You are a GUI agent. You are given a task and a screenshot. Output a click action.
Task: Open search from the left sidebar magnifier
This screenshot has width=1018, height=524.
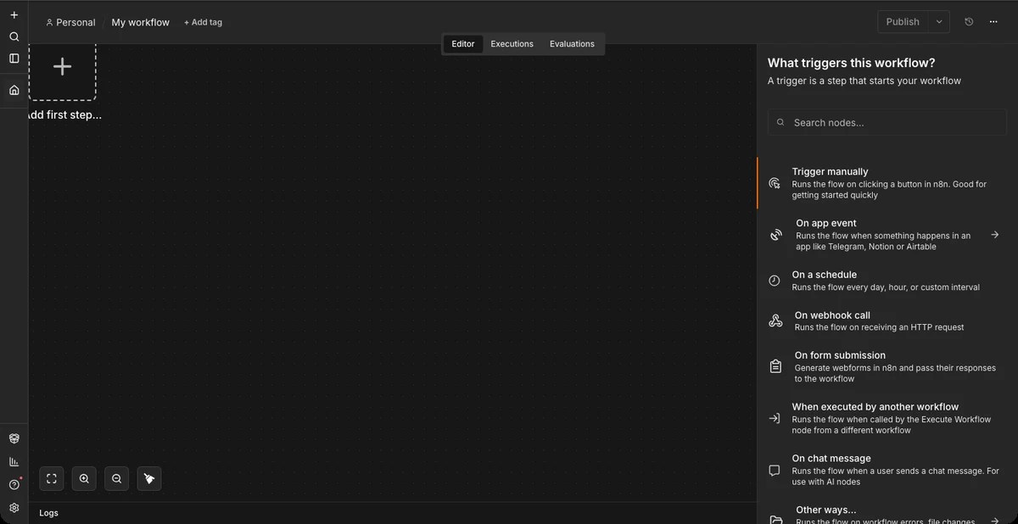[x=14, y=36]
